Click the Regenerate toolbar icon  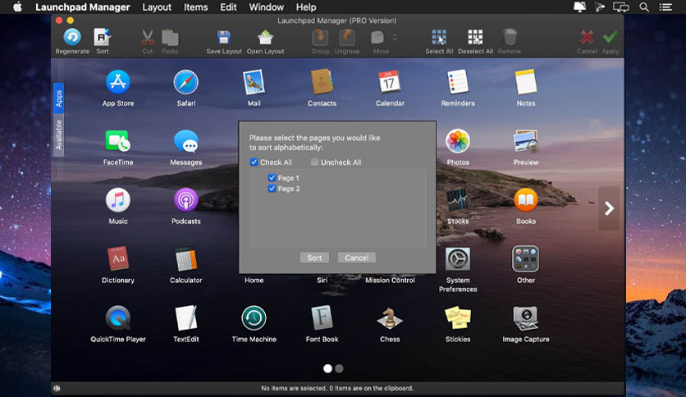[72, 37]
